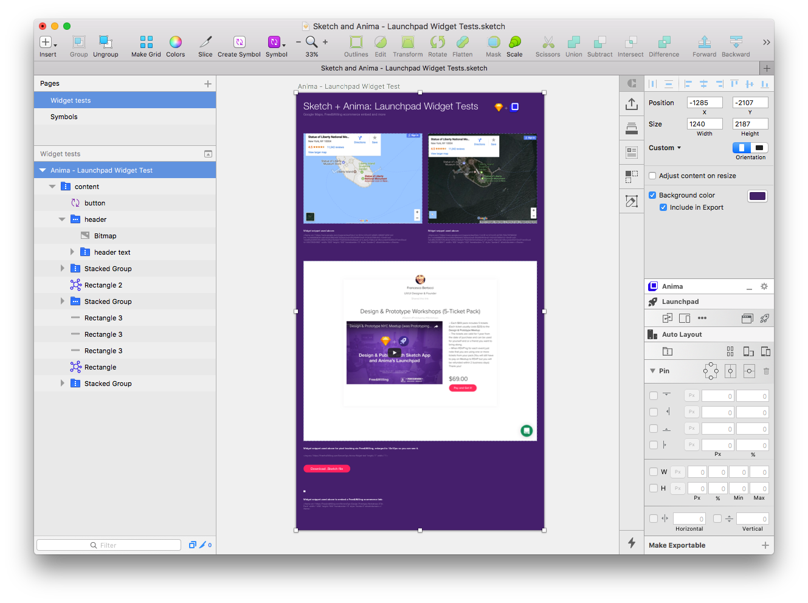Click the purple background color swatch

[757, 196]
